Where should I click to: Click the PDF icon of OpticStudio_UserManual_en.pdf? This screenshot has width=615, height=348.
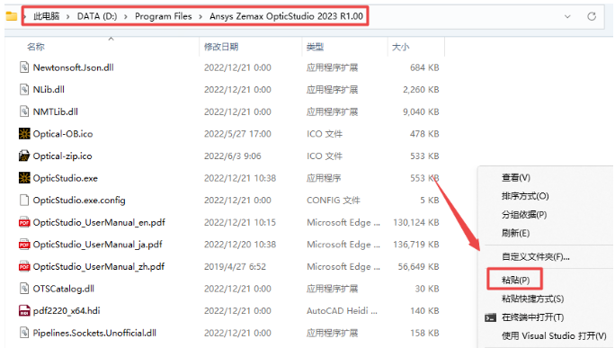click(24, 222)
